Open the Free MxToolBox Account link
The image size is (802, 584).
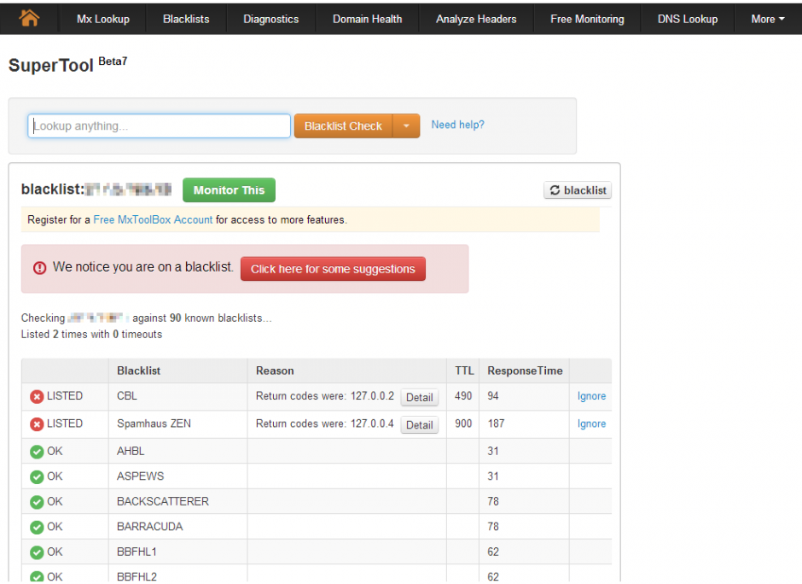point(153,219)
